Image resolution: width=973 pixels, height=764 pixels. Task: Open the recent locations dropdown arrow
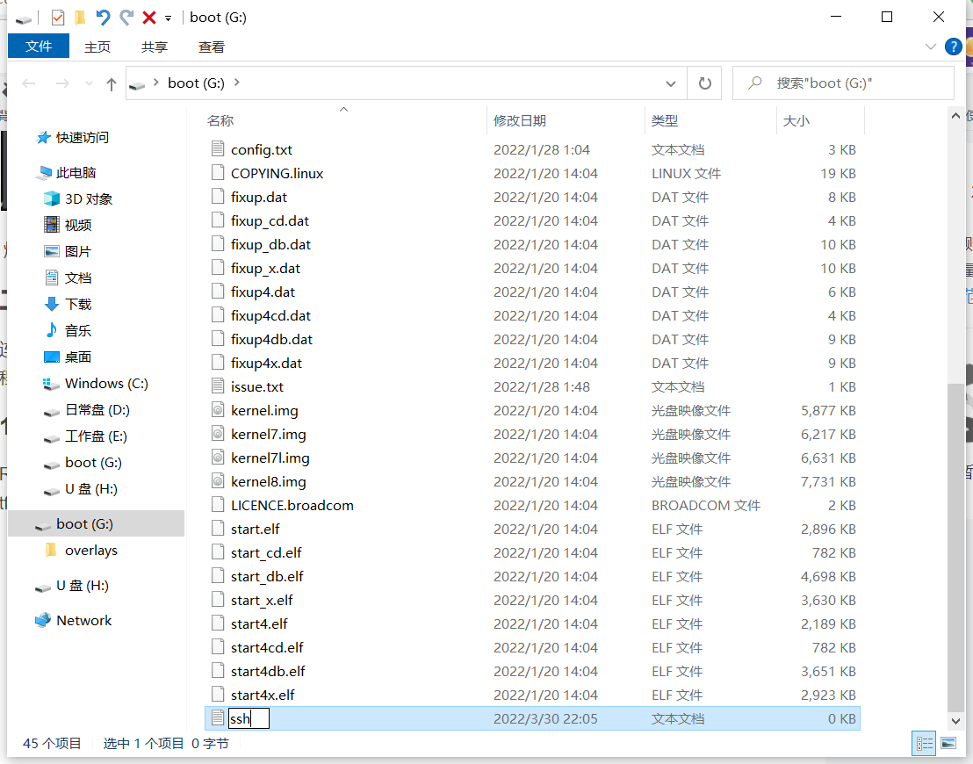89,83
